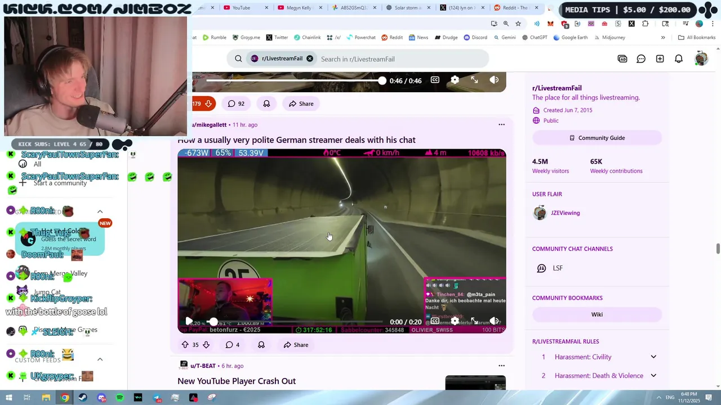Open the 4 comments on German post
The image size is (721, 405).
point(233,345)
